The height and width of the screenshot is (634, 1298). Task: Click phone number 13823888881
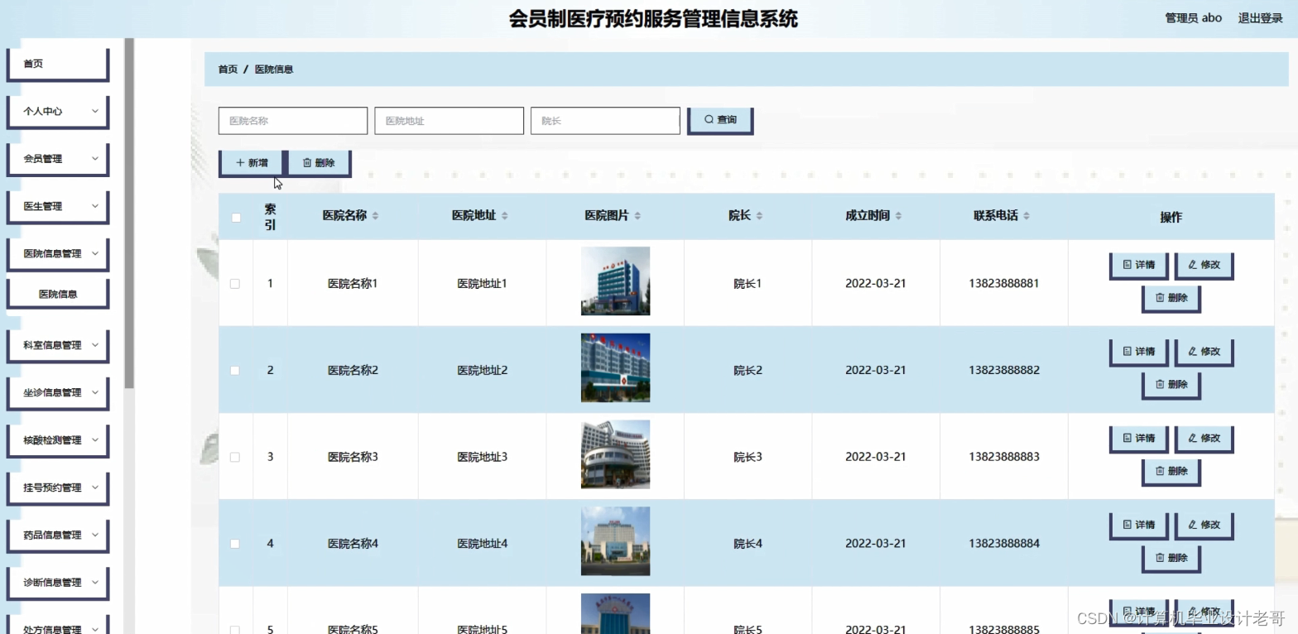coord(1004,283)
